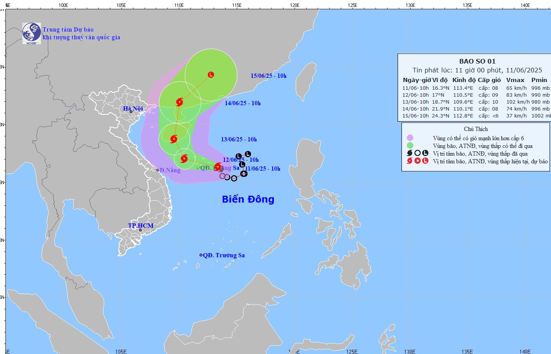Click the red L icon in the legend

[x=425, y=161]
